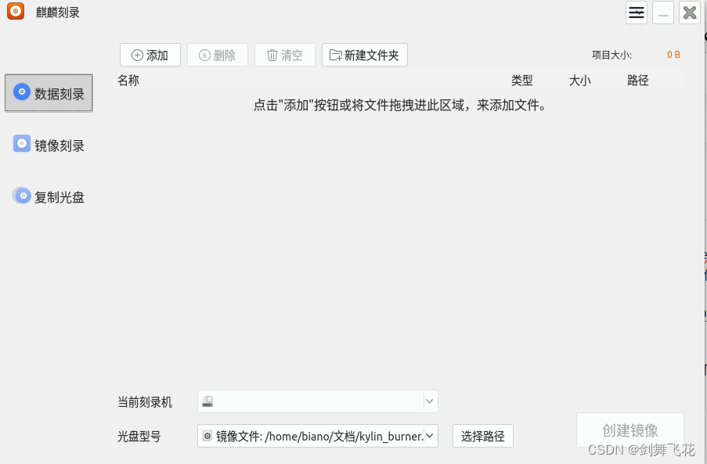
Task: Click the 选择路径 button
Action: pos(482,436)
